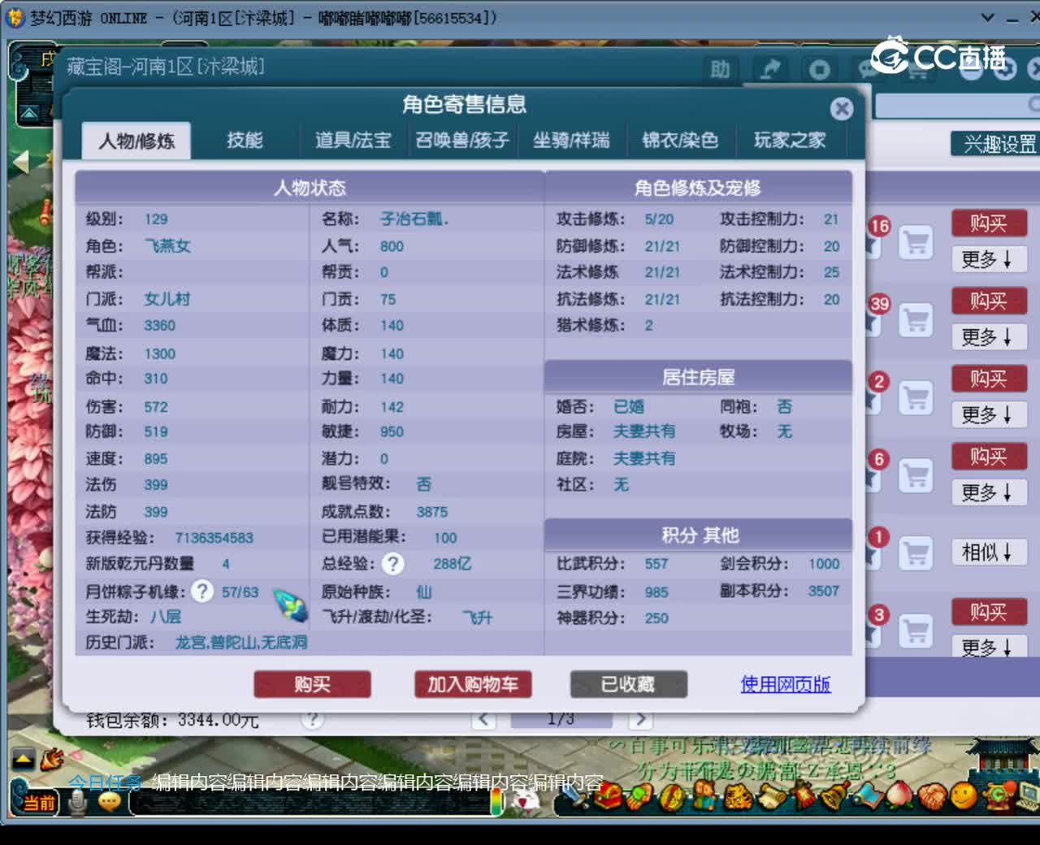The image size is (1040, 845).
Task: Expand the chat panel with up-arrow icon
Action: click(23, 760)
